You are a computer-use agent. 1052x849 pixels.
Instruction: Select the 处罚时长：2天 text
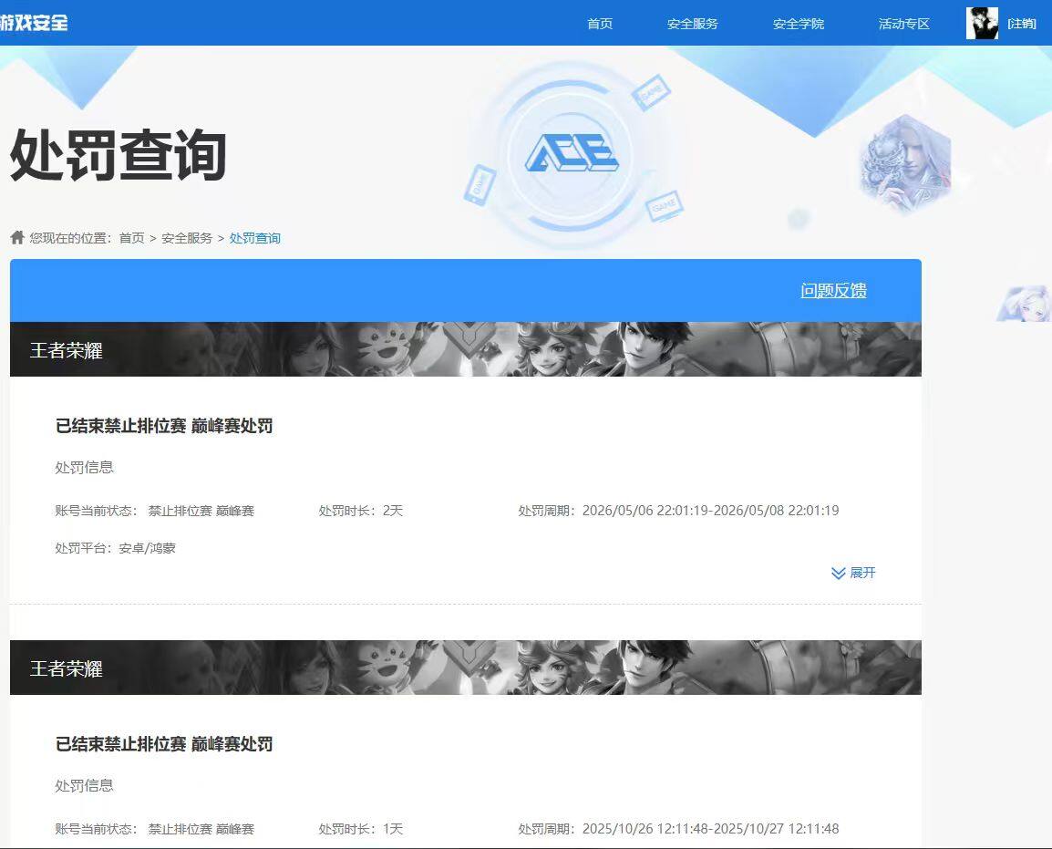click(x=361, y=511)
